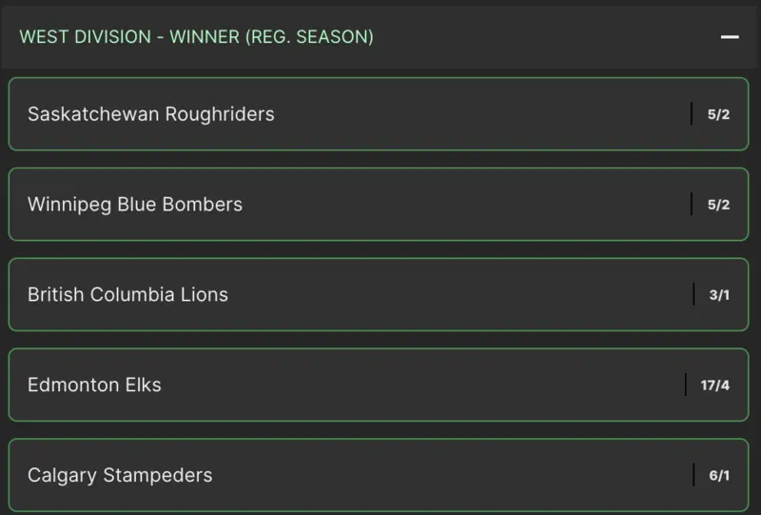The image size is (761, 515).
Task: Click the divider line beside Calgary Stampeders odds
Action: (694, 475)
